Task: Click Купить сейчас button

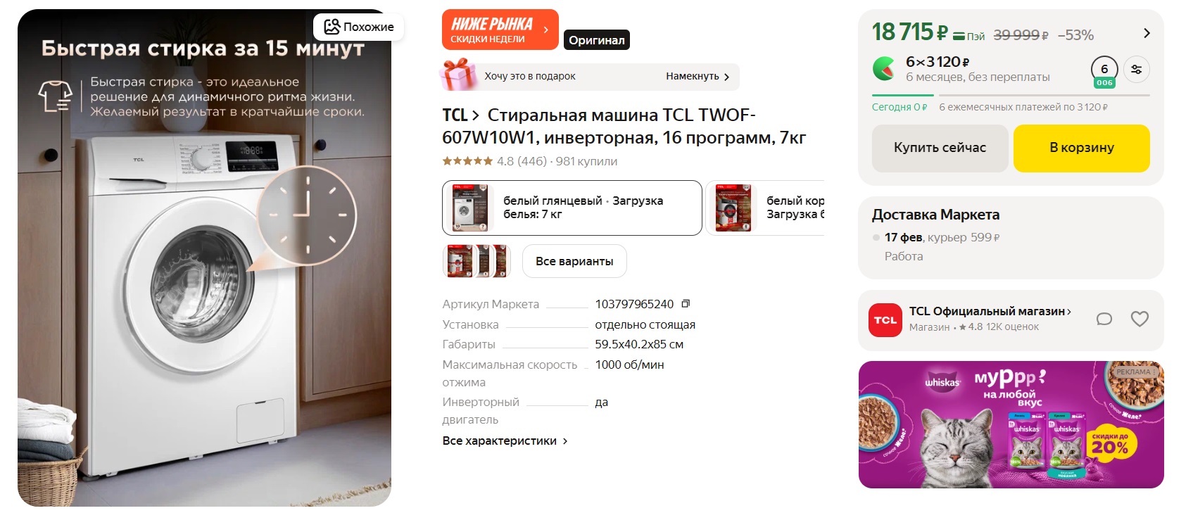Action: click(940, 148)
